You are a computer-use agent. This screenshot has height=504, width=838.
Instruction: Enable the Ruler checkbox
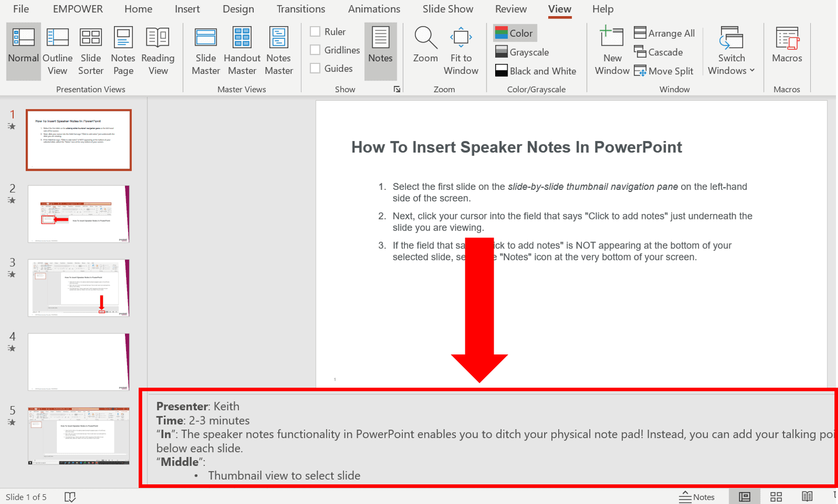point(315,31)
